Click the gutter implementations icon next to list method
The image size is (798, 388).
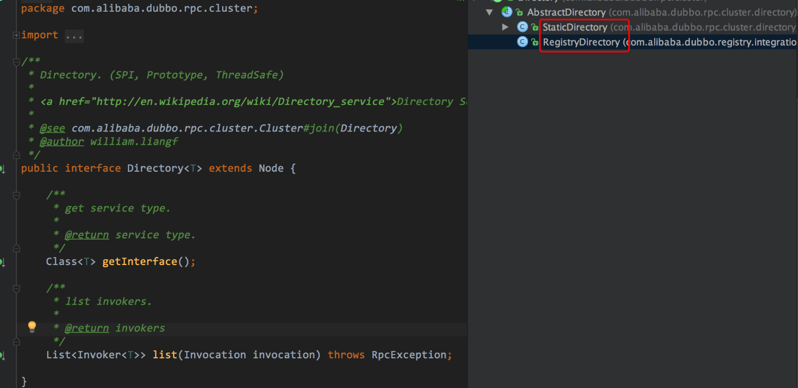click(x=2, y=355)
